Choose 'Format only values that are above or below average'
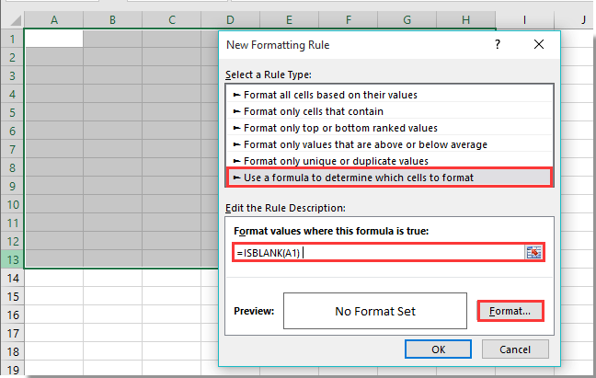 (x=365, y=144)
